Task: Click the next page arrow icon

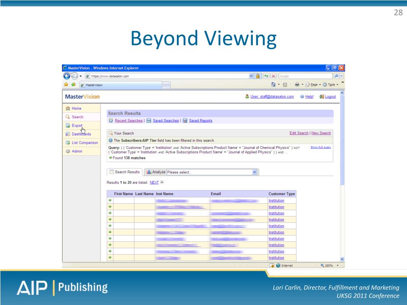Action: point(162,182)
